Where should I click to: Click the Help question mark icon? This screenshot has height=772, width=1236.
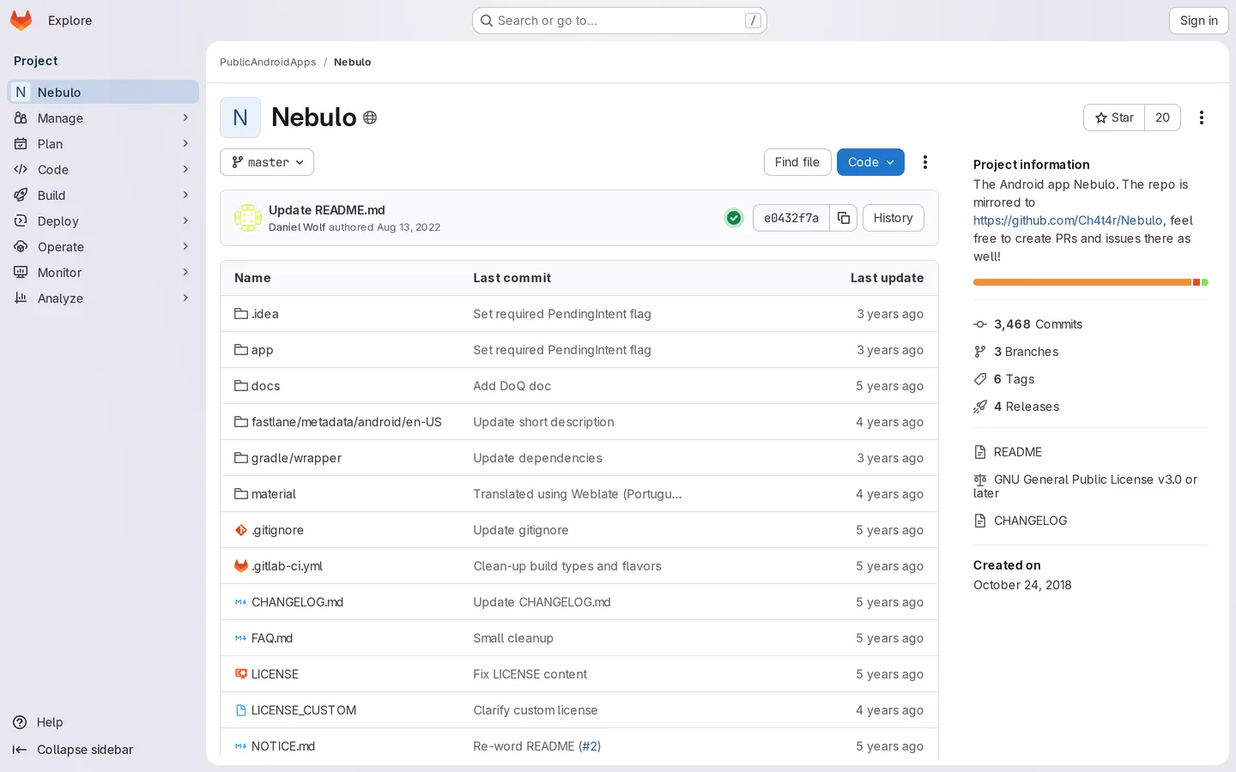point(21,722)
